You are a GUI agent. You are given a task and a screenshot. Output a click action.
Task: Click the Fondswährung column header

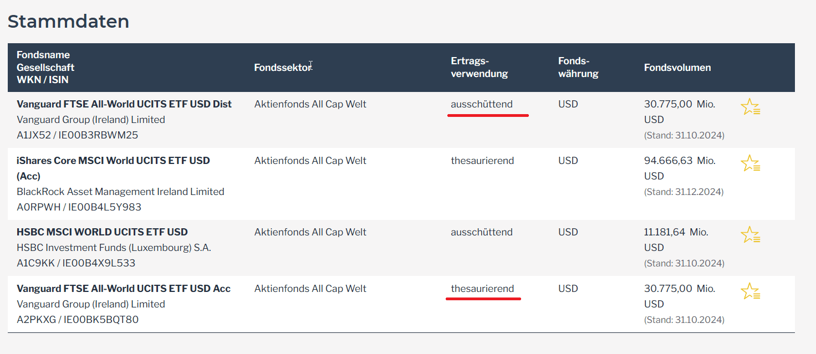[578, 67]
